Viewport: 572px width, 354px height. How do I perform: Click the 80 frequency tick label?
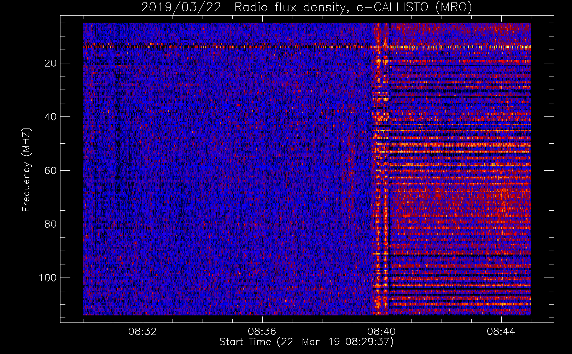(51, 224)
